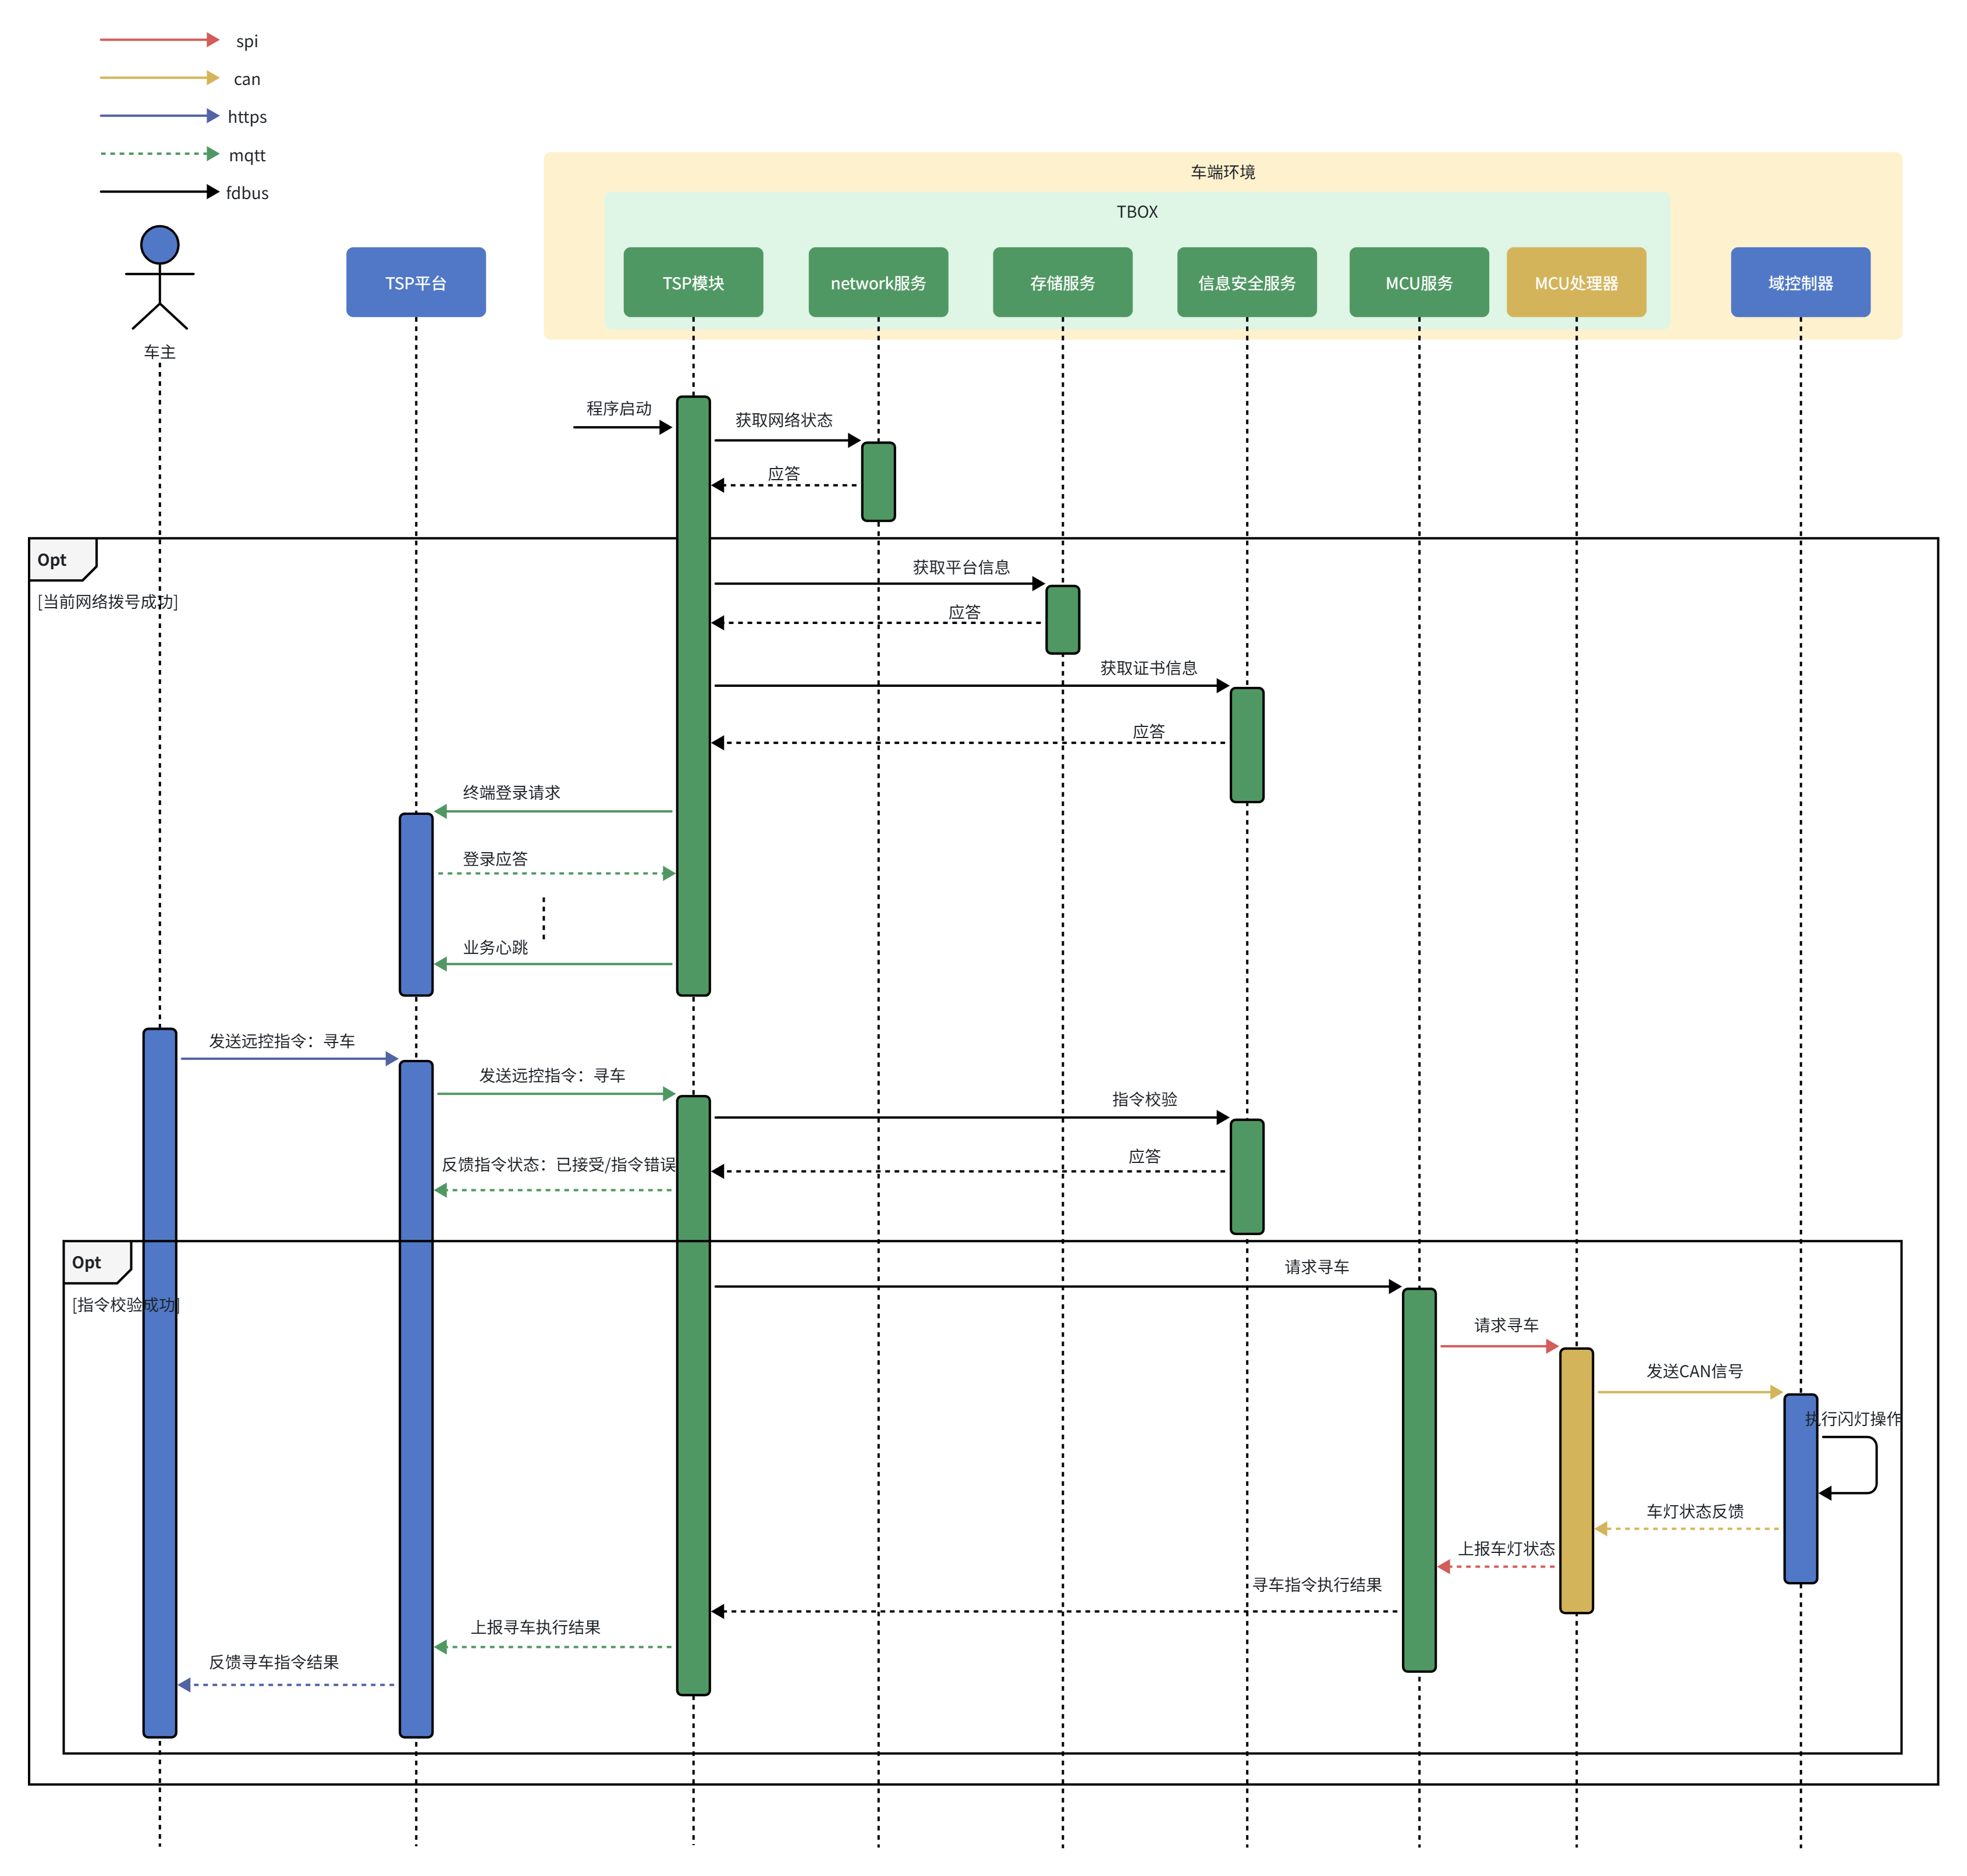Select the TSP平台 participant box
This screenshot has height=1876, width=1967.
(x=416, y=282)
